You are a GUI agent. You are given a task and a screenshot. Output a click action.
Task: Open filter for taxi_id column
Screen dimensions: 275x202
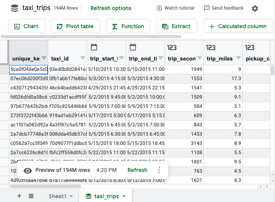point(82,58)
